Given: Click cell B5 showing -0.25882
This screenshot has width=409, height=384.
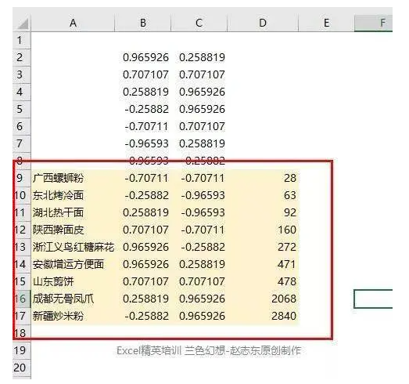Looking at the screenshot, I should coord(142,109).
